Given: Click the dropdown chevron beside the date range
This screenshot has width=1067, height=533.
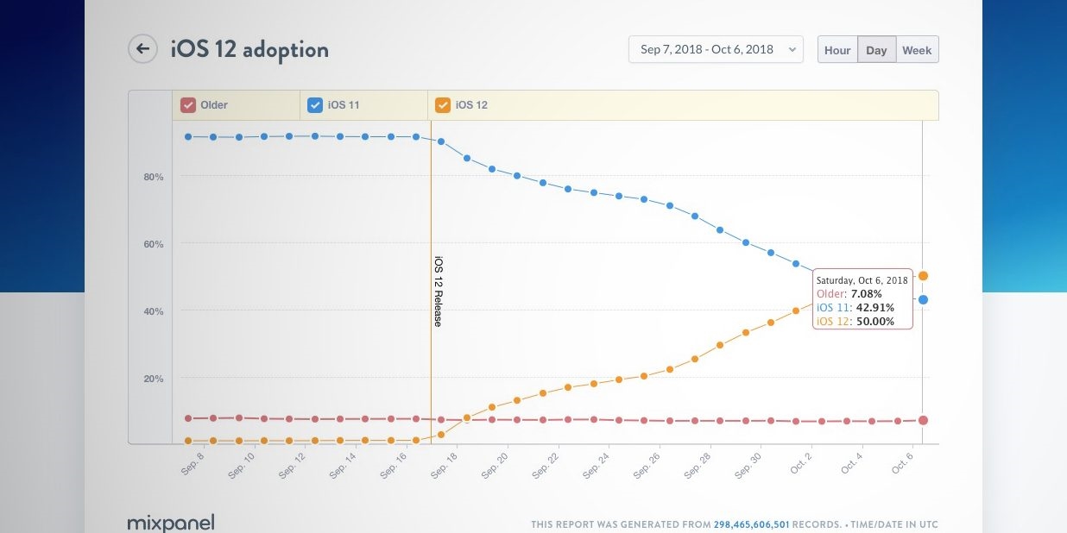Looking at the screenshot, I should pos(791,49).
